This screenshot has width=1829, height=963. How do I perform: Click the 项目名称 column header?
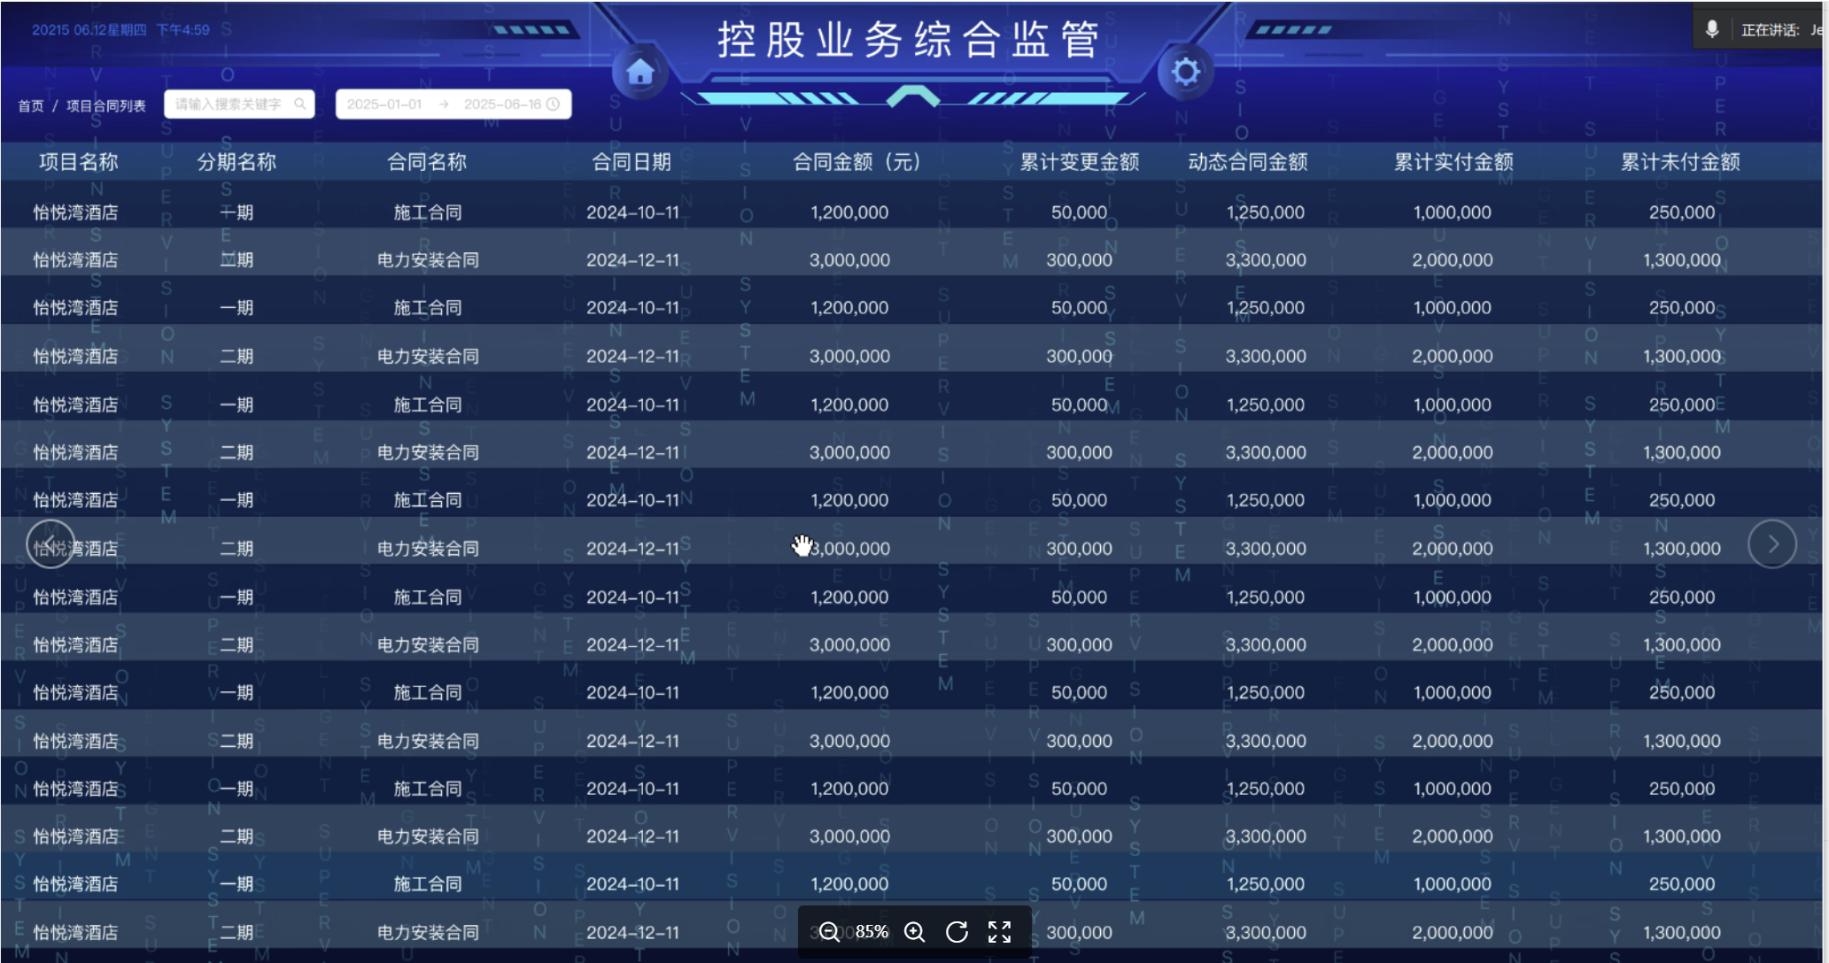click(78, 162)
